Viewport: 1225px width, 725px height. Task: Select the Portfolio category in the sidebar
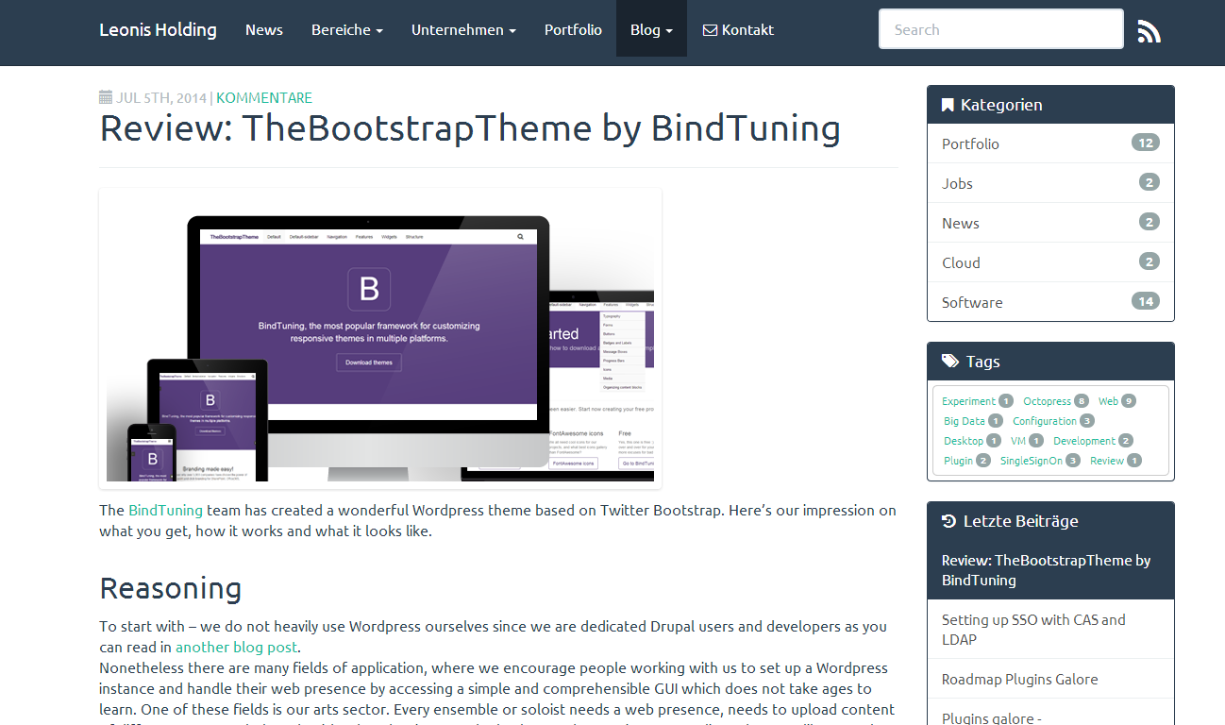1050,143
